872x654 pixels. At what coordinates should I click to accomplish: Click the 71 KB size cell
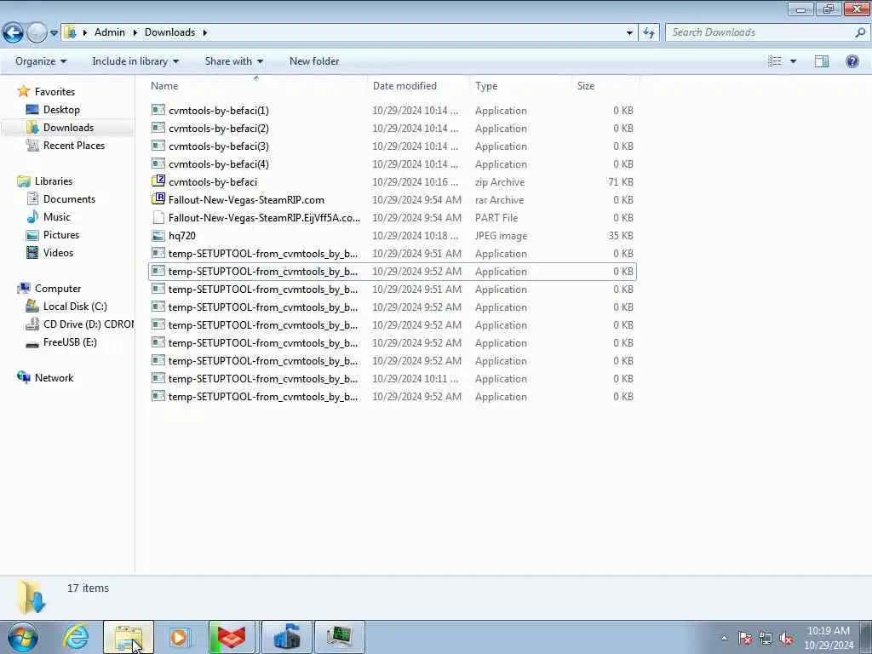(621, 182)
